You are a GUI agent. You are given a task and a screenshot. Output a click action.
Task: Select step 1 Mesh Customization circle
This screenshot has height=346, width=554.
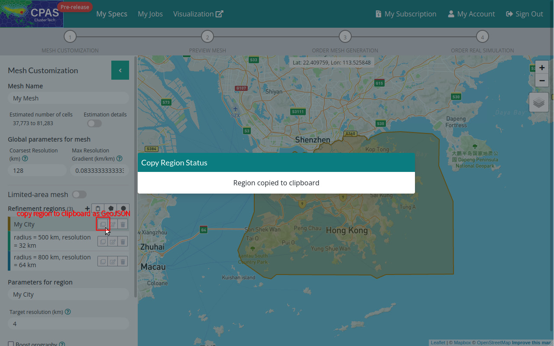pos(70,37)
